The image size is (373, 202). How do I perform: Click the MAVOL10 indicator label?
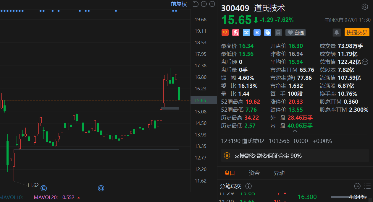11,197
